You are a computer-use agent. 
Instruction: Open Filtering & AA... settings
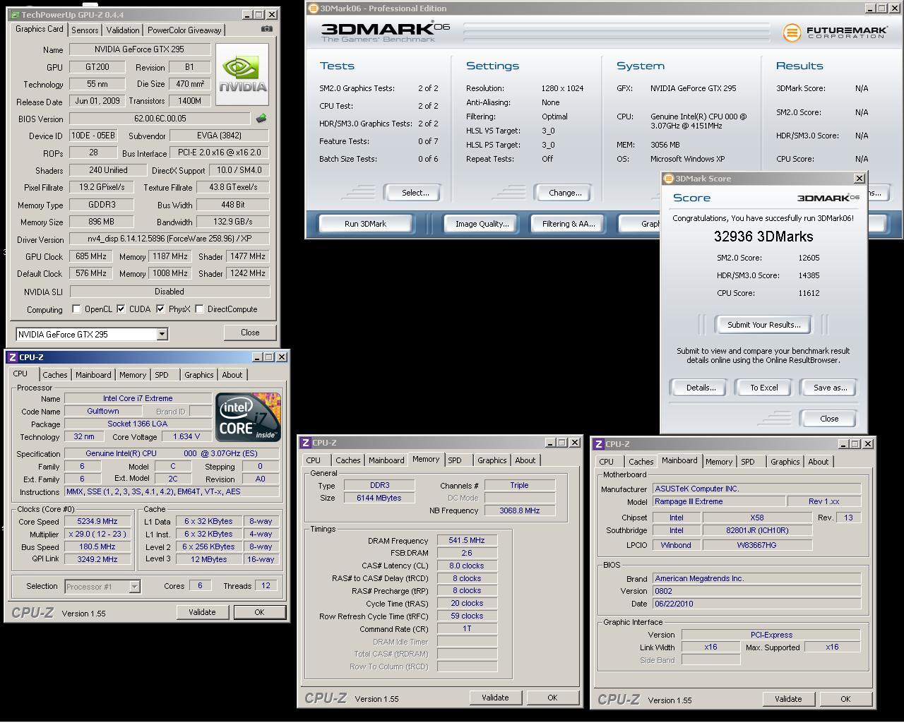click(x=569, y=224)
